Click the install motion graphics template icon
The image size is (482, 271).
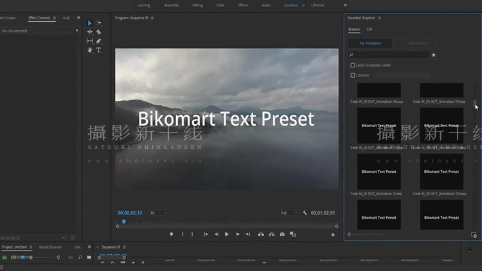click(x=474, y=235)
